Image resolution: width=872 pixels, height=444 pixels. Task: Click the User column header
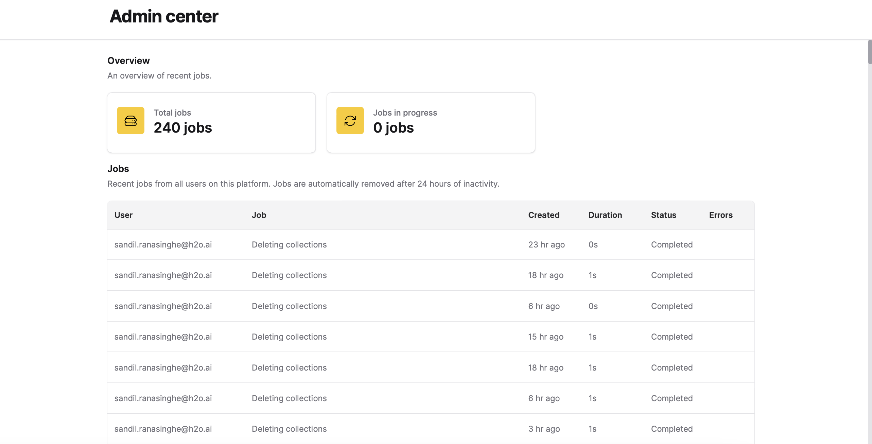coord(123,215)
